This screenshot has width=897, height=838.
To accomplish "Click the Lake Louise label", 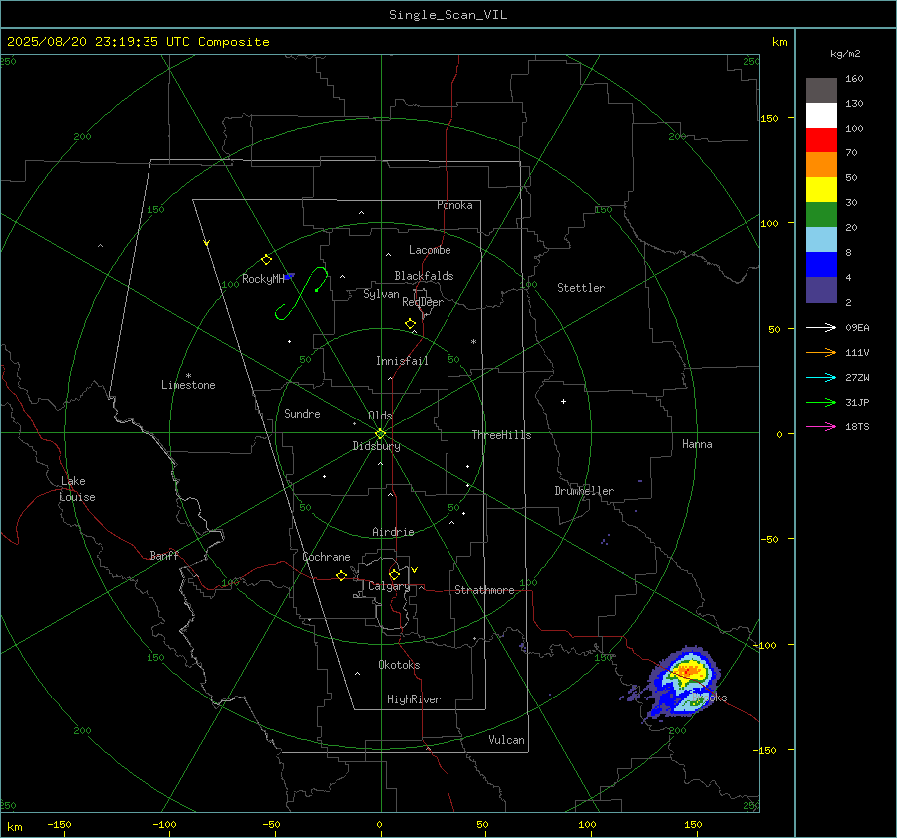I will 77,489.
